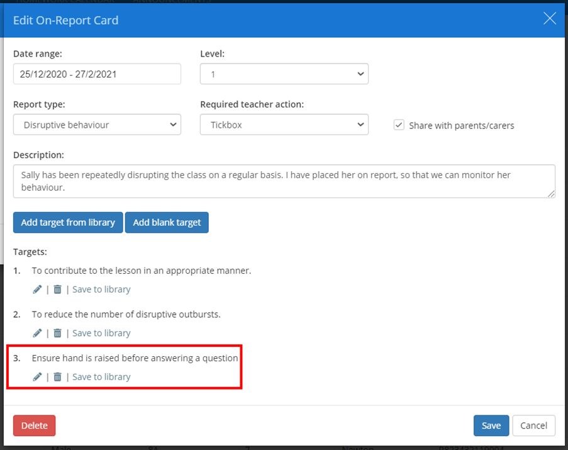This screenshot has width=568, height=450.
Task: Click the 'Targets:' heading
Action: (30, 252)
